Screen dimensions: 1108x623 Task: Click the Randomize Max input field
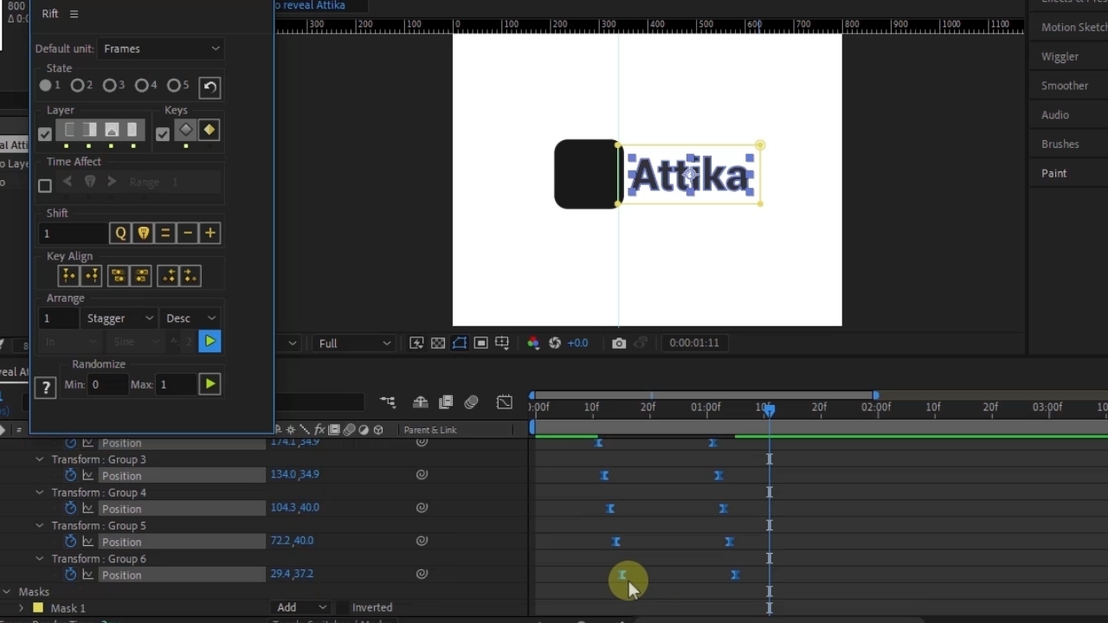coord(175,384)
